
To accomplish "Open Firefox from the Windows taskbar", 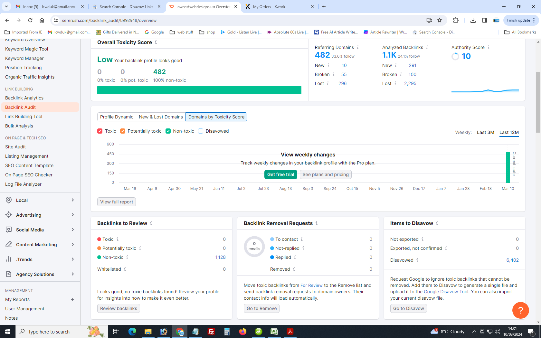I will coord(242,332).
